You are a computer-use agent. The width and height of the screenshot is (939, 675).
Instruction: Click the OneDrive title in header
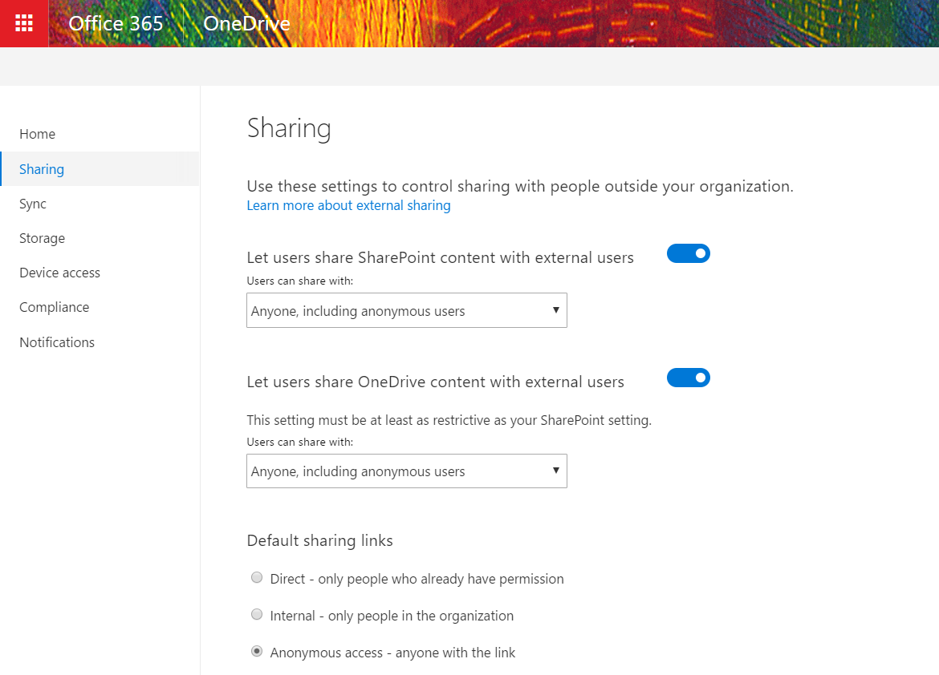coord(246,23)
